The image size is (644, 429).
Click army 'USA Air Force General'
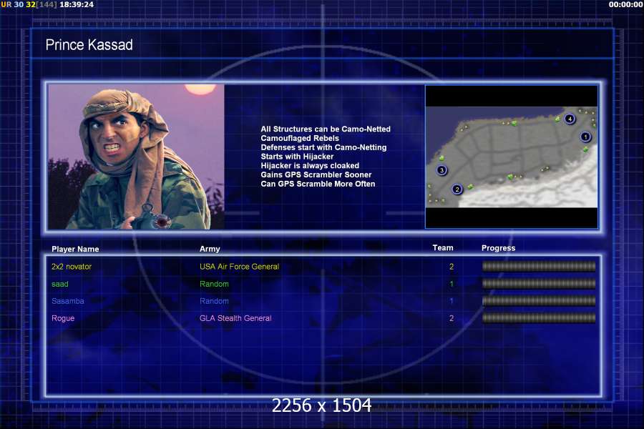click(240, 267)
